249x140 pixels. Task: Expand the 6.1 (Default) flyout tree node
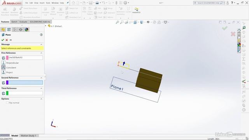46,26
